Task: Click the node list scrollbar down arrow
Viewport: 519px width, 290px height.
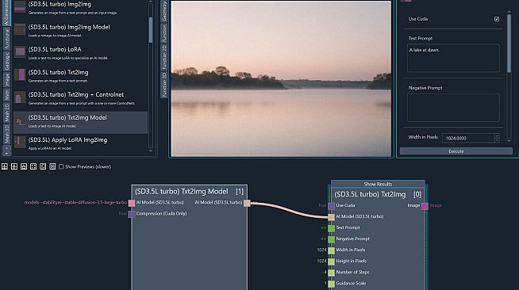Action: [151, 151]
